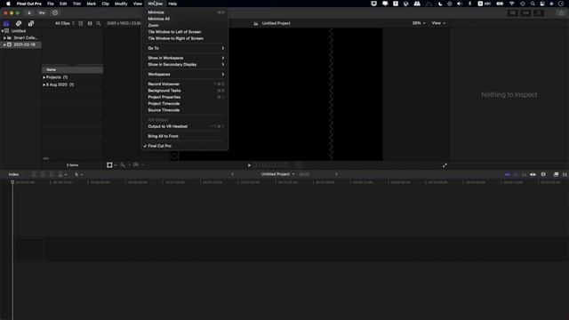Click the browser search magnifier icon
569x320 pixels.
tap(99, 23)
